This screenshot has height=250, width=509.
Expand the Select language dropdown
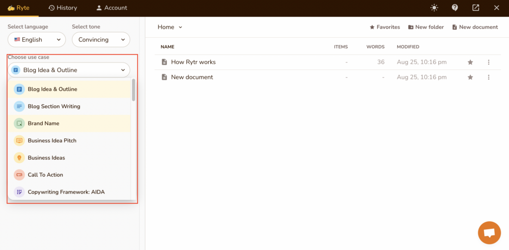[36, 40]
